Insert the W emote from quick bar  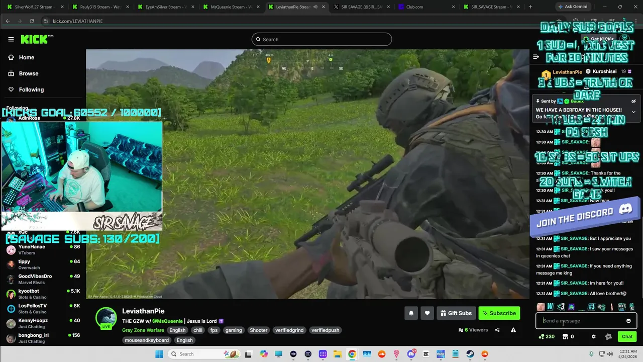(551, 307)
